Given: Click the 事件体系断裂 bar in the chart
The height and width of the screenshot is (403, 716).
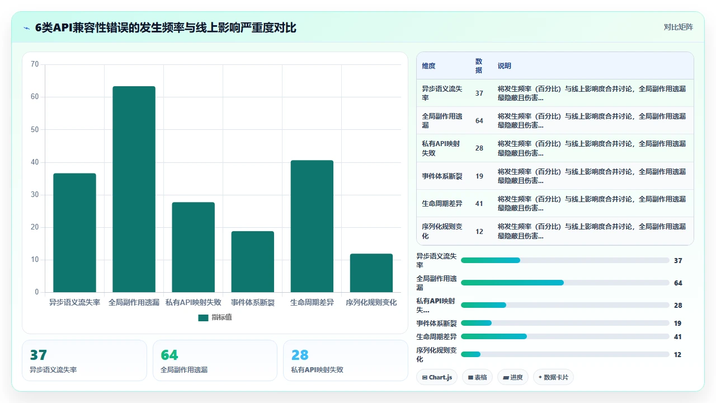Looking at the screenshot, I should point(253,262).
